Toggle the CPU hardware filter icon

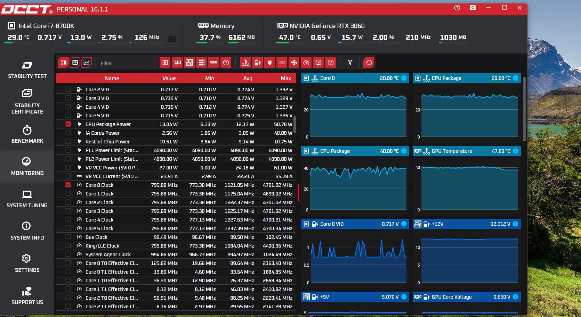(x=165, y=62)
